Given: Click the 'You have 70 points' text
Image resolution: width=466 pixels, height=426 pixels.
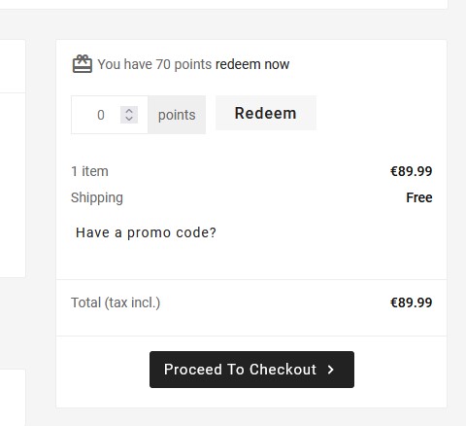Looking at the screenshot, I should 154,64.
